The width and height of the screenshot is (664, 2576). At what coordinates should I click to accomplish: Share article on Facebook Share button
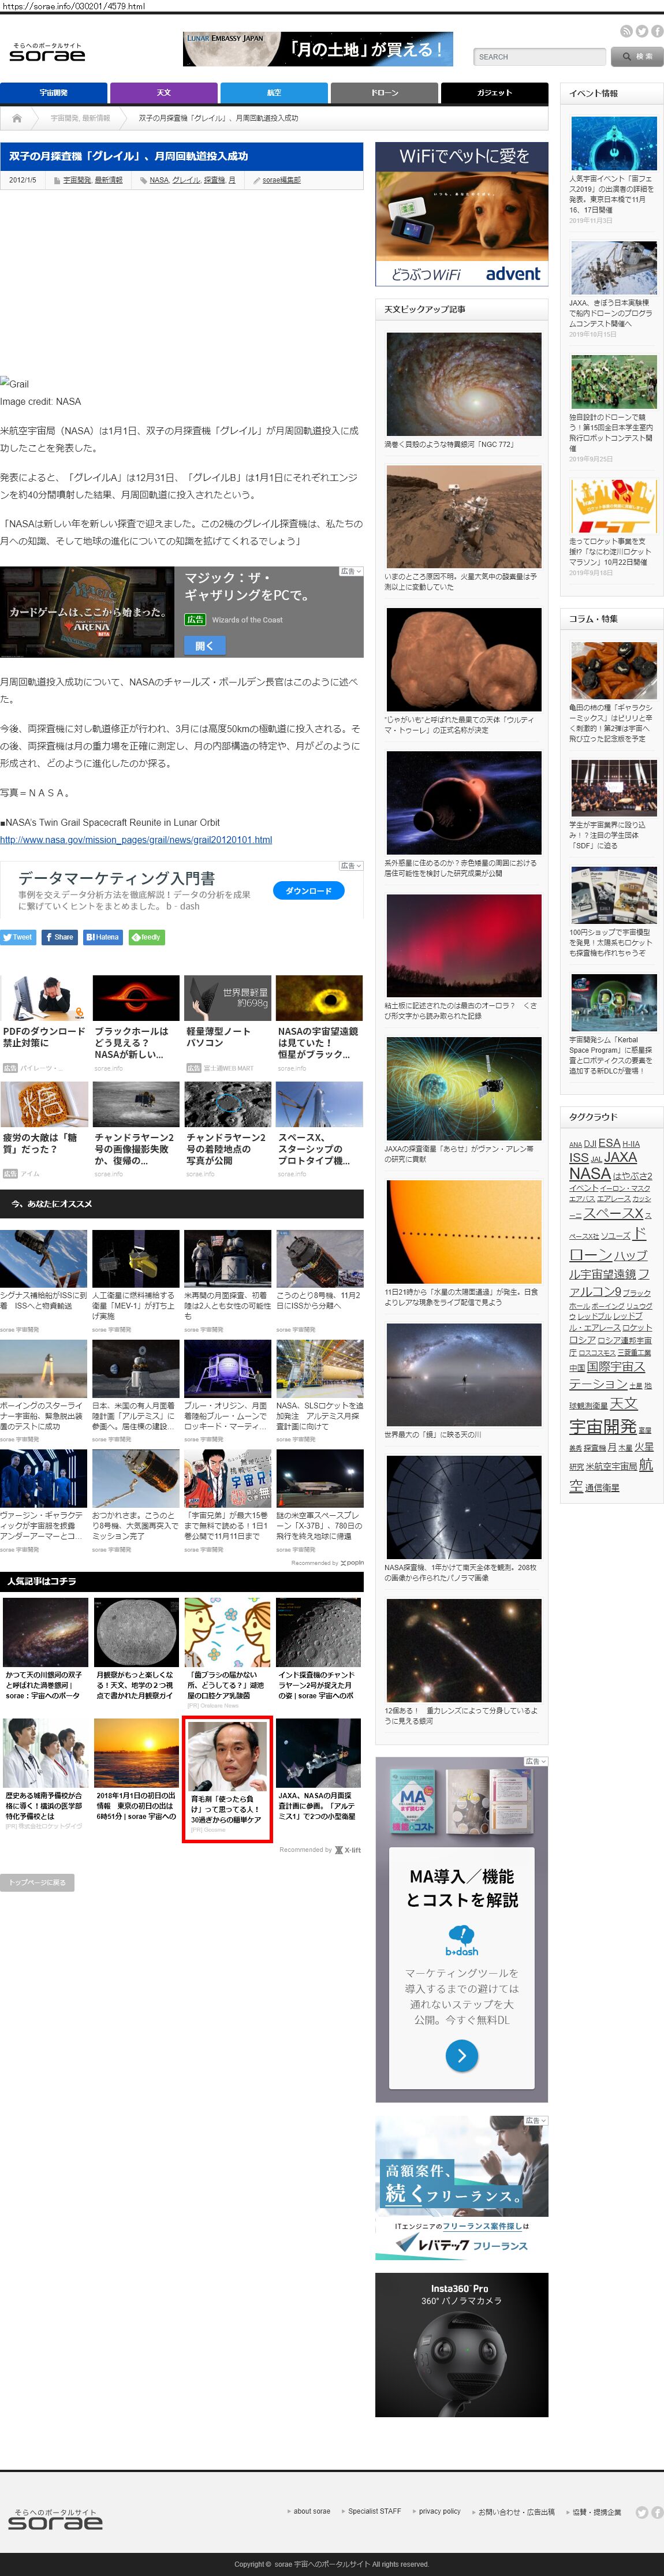point(59,937)
